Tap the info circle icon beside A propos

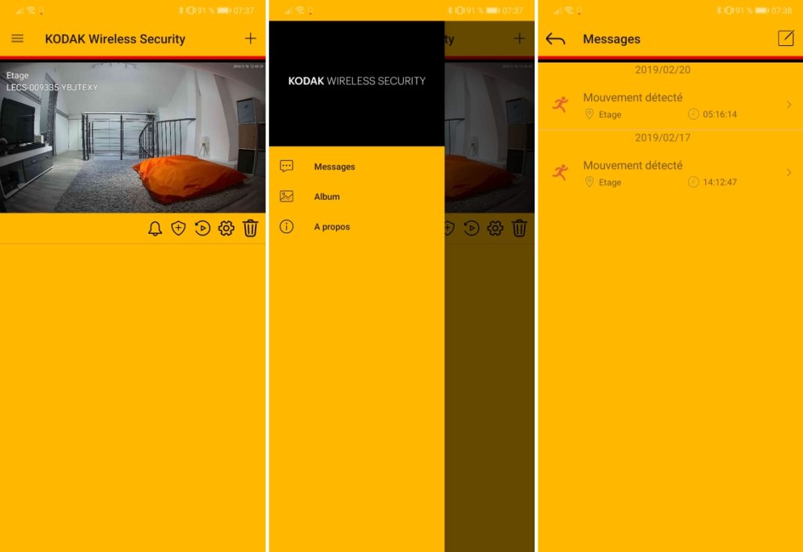pyautogui.click(x=286, y=226)
